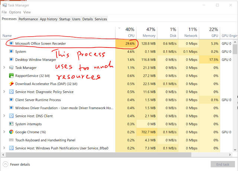Click the Task Manager title bar icon
Viewport: 238px width, 171px height.
[x=4, y=5]
